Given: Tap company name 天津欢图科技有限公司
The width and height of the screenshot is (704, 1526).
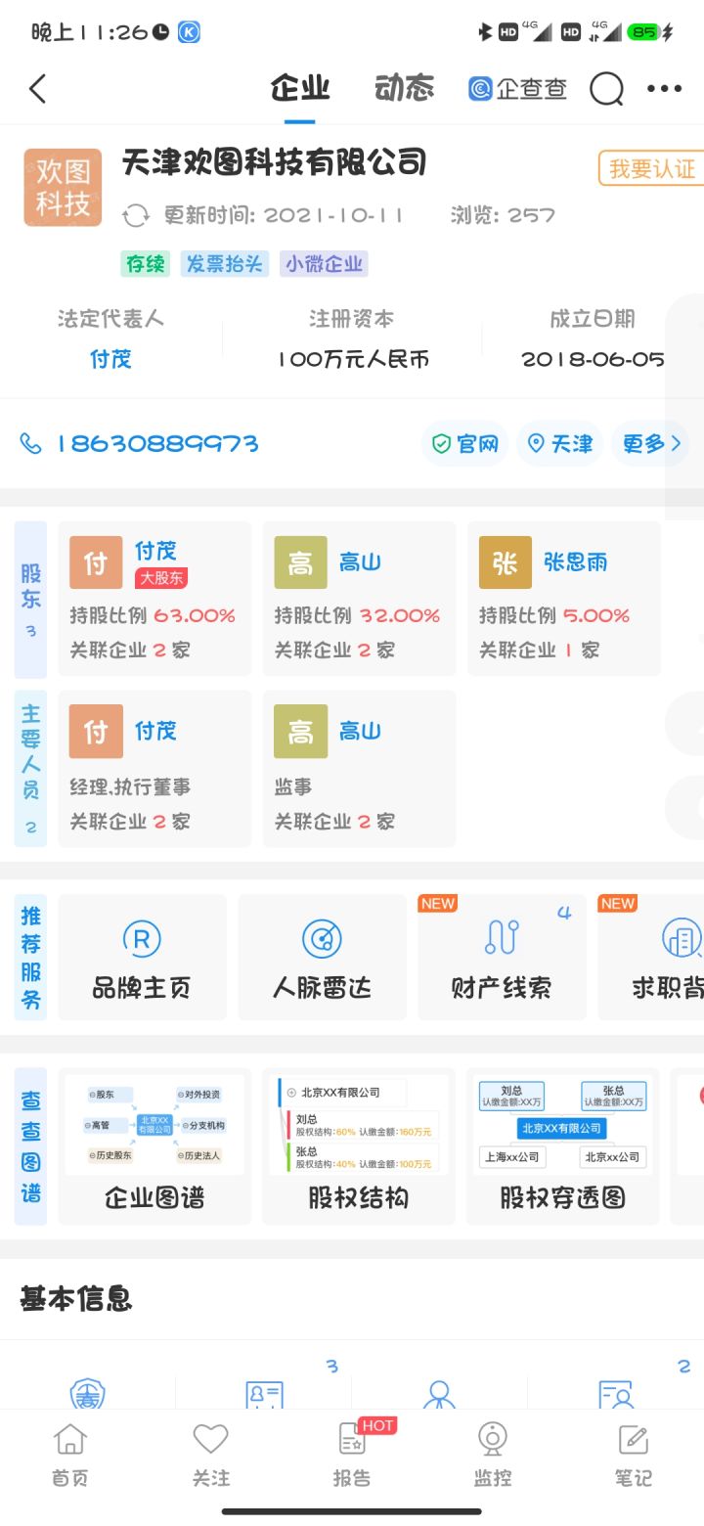Looking at the screenshot, I should pyautogui.click(x=274, y=162).
